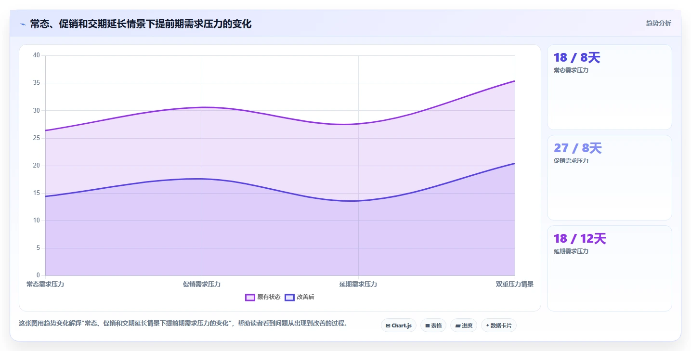The height and width of the screenshot is (351, 691).
Task: Click the y-axis value 30
Action: [37, 110]
